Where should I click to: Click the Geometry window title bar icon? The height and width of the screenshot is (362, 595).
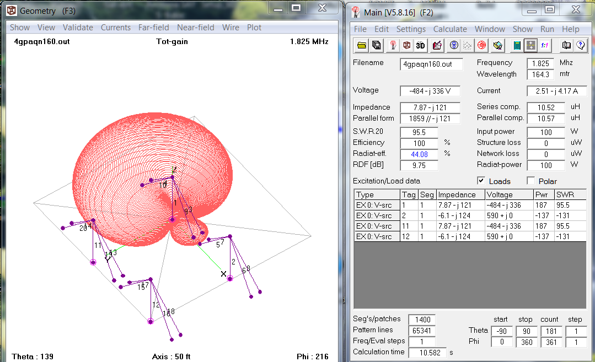point(12,10)
